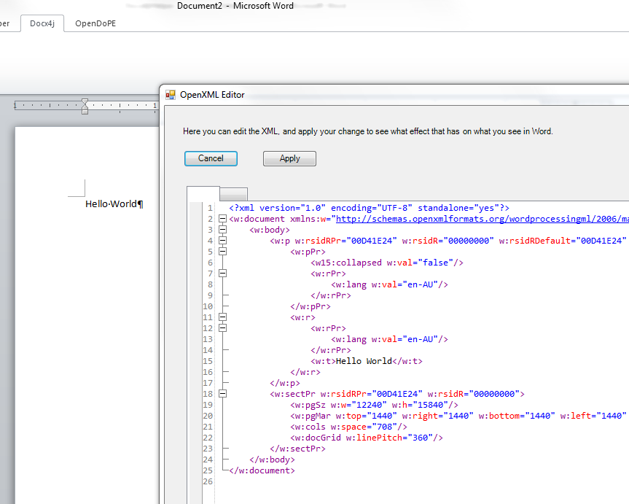Viewport: 629px width, 504px height.
Task: Click the w15:collapsed element on line 6
Action: pyautogui.click(x=387, y=263)
